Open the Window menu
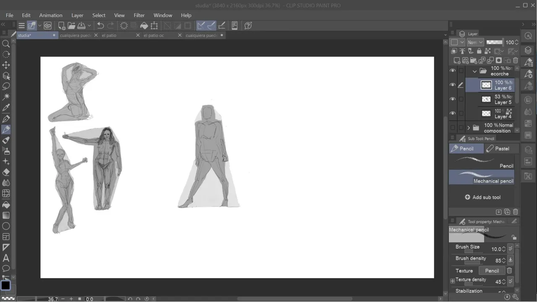The height and width of the screenshot is (302, 537). pos(163,15)
